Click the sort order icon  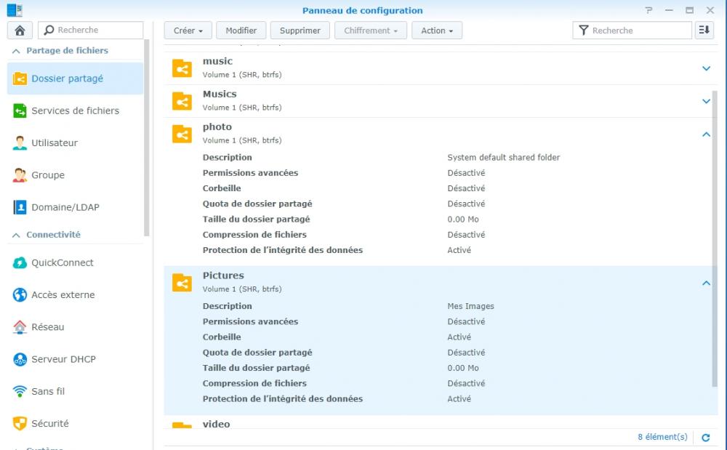(x=704, y=31)
